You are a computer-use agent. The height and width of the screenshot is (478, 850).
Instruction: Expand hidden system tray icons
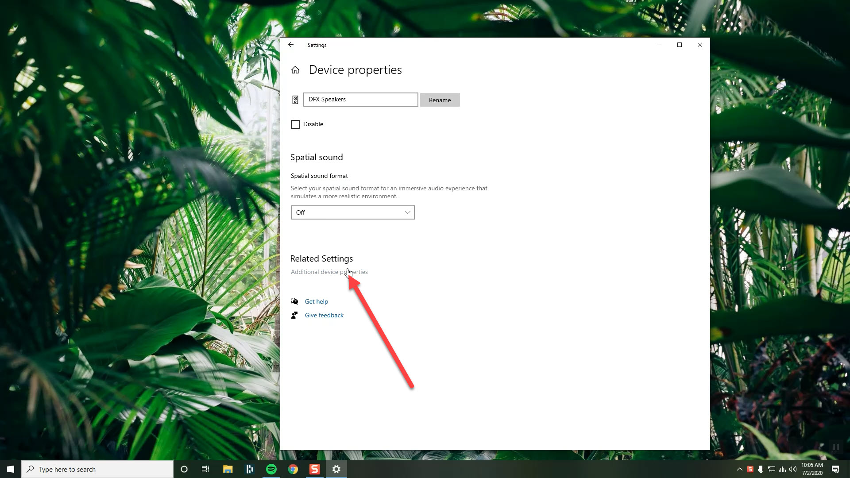click(739, 469)
